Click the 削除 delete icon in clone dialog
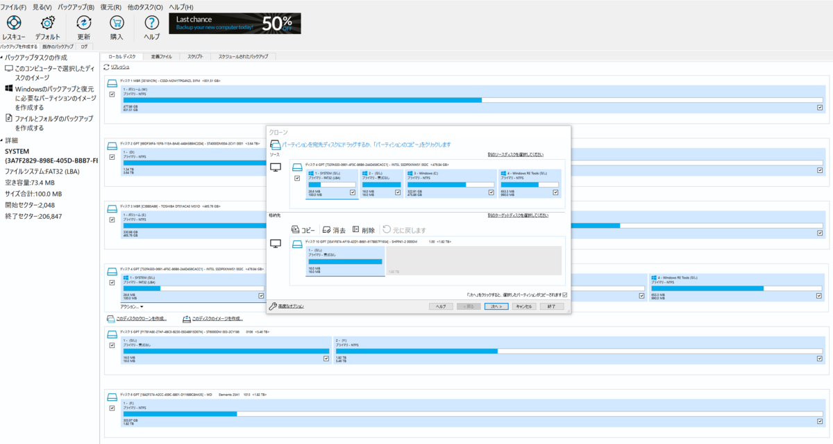 click(356, 230)
